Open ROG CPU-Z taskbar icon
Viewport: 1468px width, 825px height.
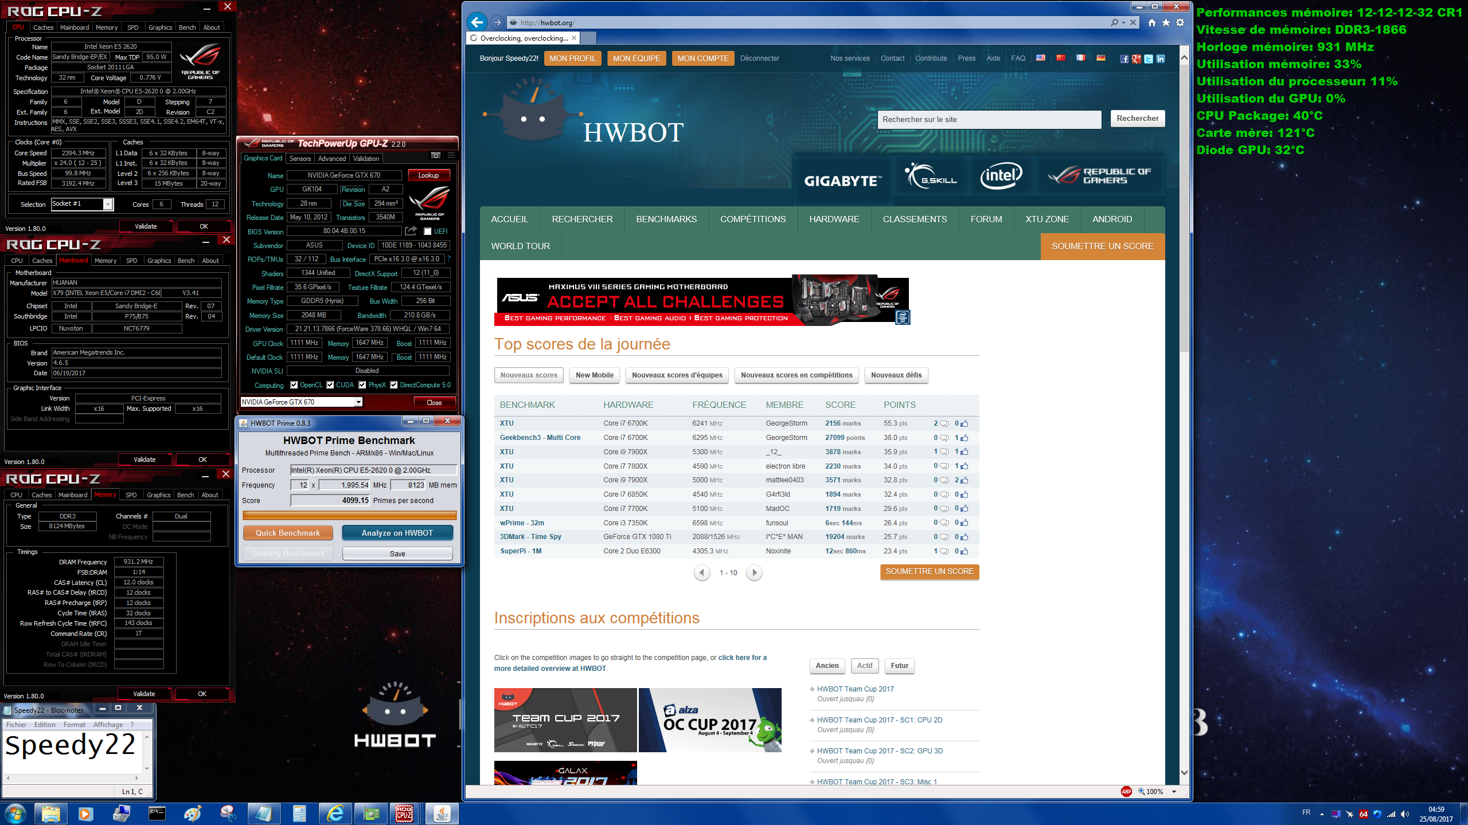click(x=405, y=814)
